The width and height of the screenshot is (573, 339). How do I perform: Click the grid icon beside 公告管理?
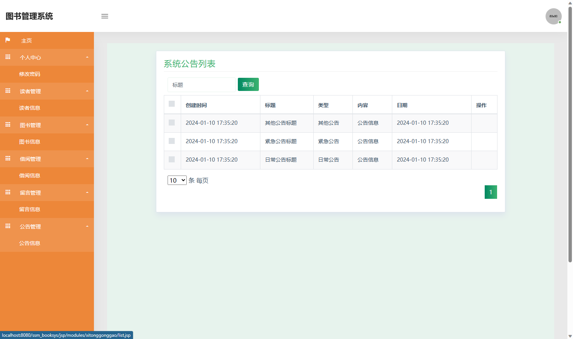point(8,226)
